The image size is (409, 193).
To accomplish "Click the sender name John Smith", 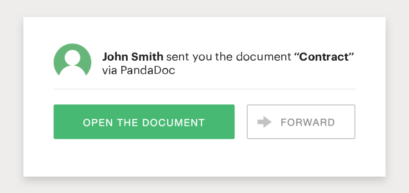I will [132, 57].
